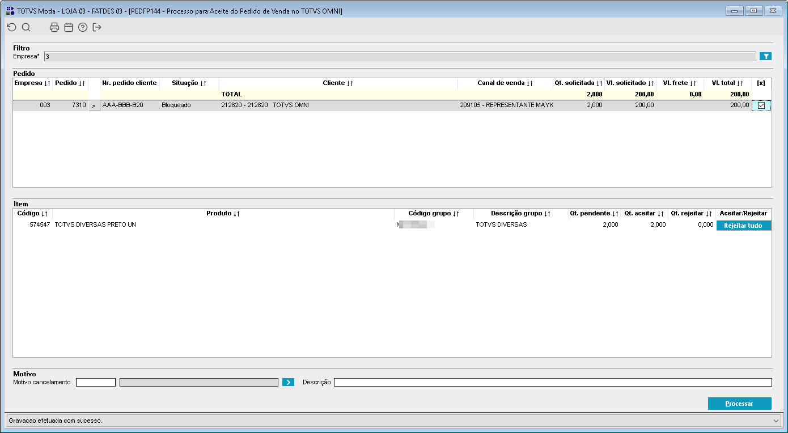Click the printer icon

point(54,27)
